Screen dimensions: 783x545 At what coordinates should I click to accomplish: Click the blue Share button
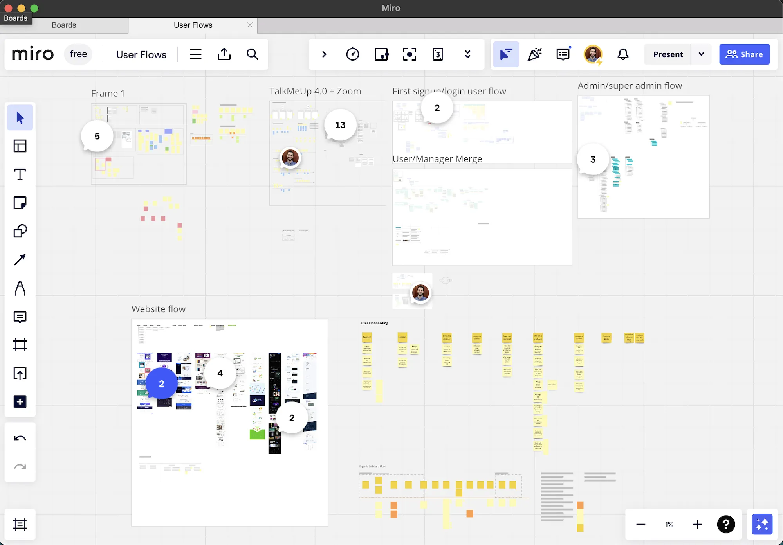click(744, 54)
